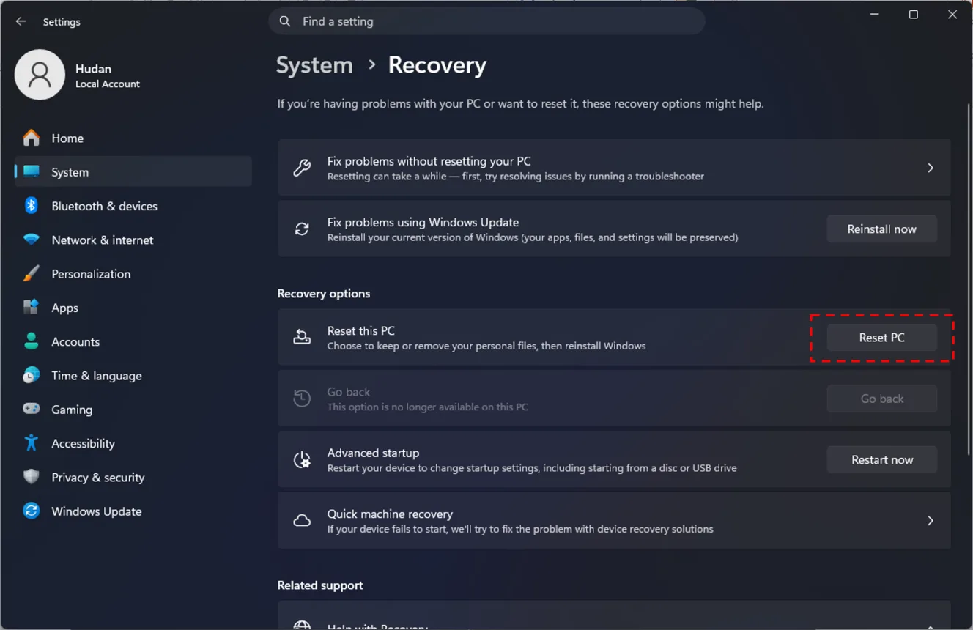The height and width of the screenshot is (630, 973).
Task: Click Restart now for Advanced startup
Action: tap(881, 459)
